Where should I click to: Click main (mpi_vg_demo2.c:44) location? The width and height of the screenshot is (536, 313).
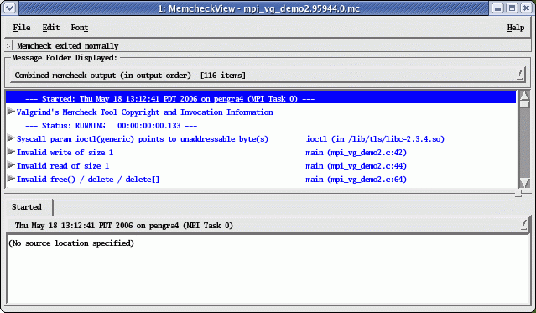click(356, 166)
